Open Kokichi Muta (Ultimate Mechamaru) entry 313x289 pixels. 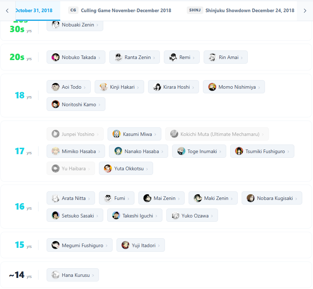pyautogui.click(x=217, y=134)
